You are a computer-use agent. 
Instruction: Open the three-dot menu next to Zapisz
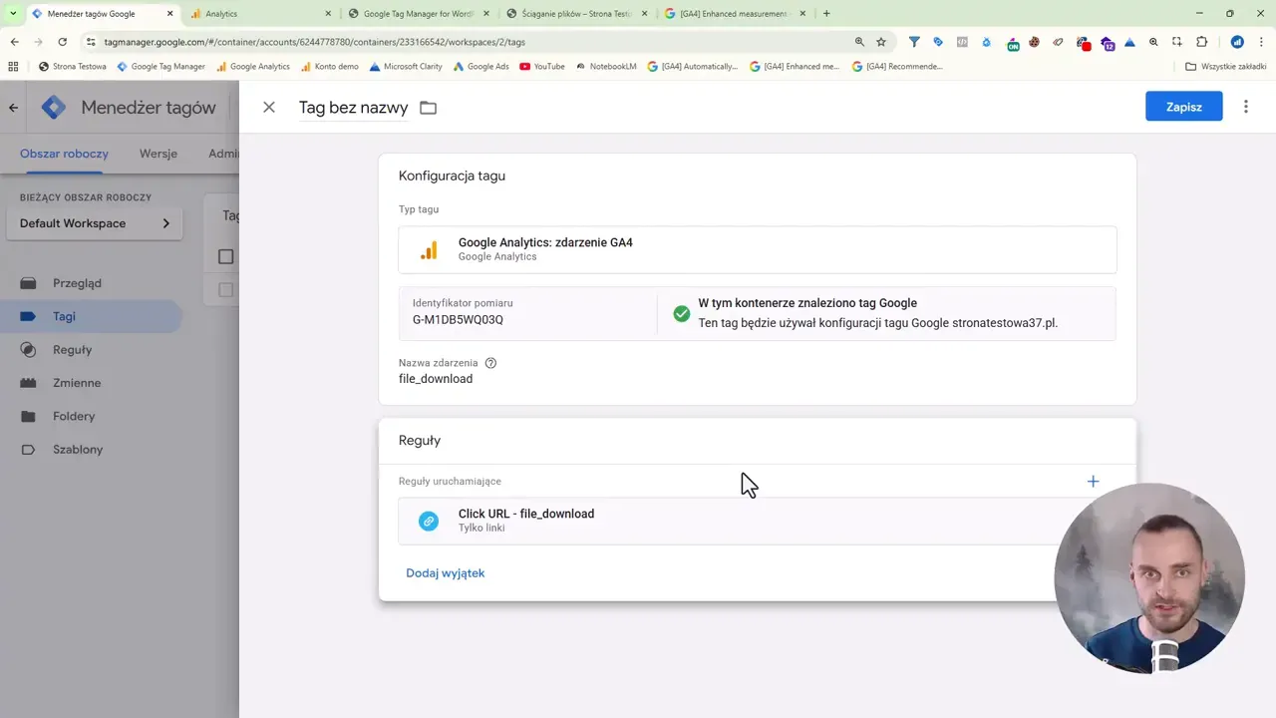click(1246, 107)
